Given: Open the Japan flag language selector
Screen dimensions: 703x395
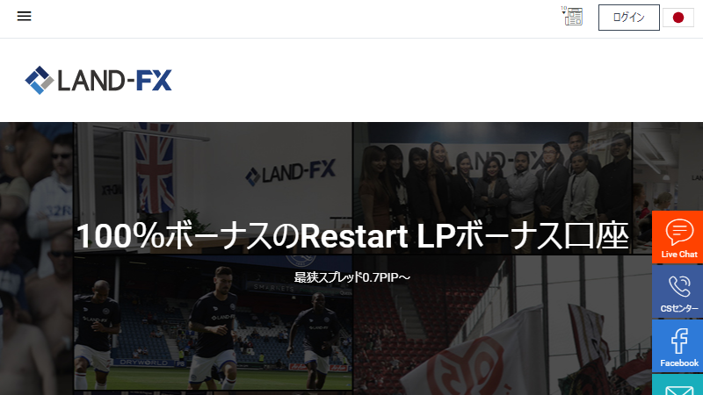Looking at the screenshot, I should pyautogui.click(x=678, y=18).
